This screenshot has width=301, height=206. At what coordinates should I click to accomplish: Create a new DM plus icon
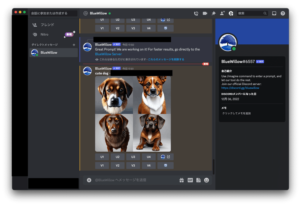[74, 45]
